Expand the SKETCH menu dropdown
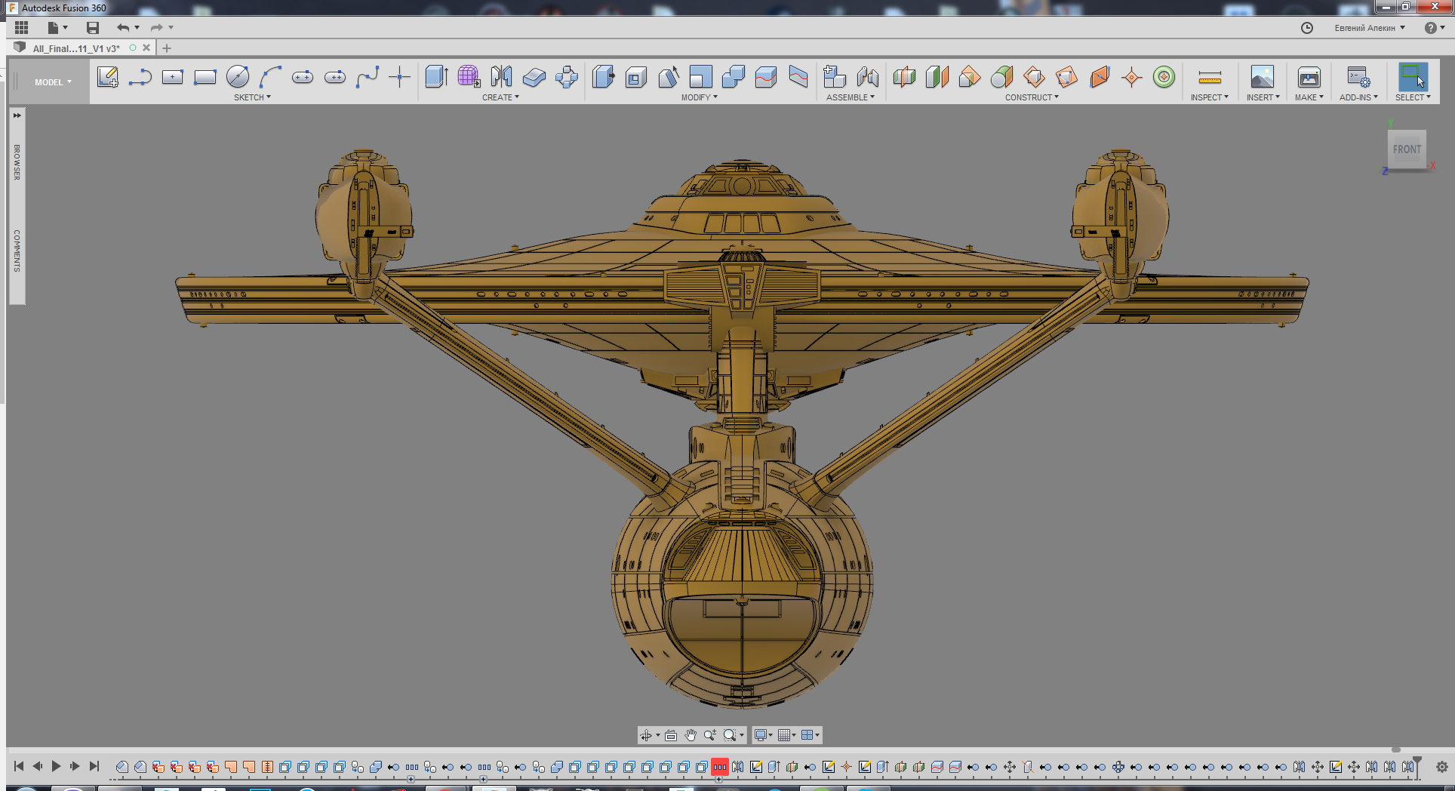 252,97
